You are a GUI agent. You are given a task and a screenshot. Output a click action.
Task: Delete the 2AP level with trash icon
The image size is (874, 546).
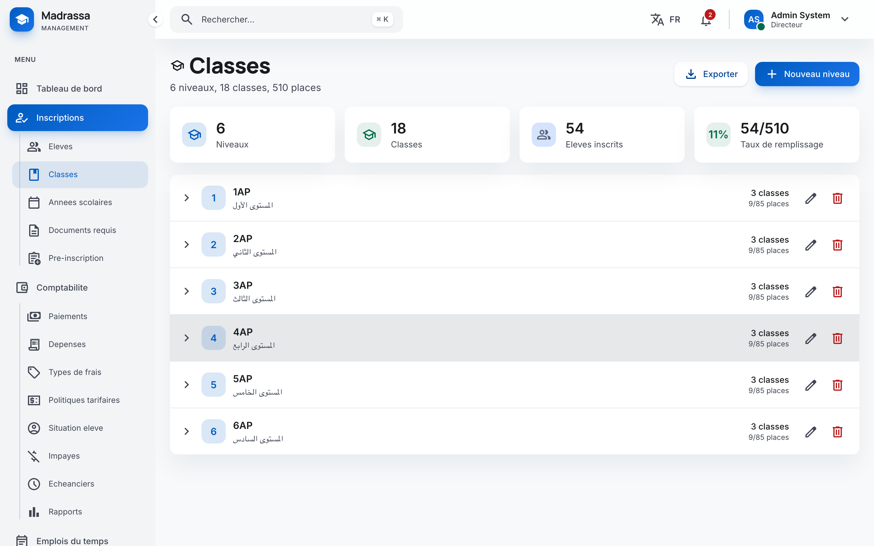click(x=837, y=245)
